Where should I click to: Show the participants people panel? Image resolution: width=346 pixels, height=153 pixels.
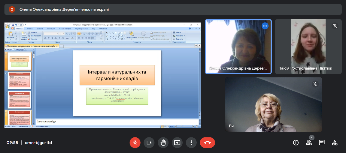[x=308, y=142]
